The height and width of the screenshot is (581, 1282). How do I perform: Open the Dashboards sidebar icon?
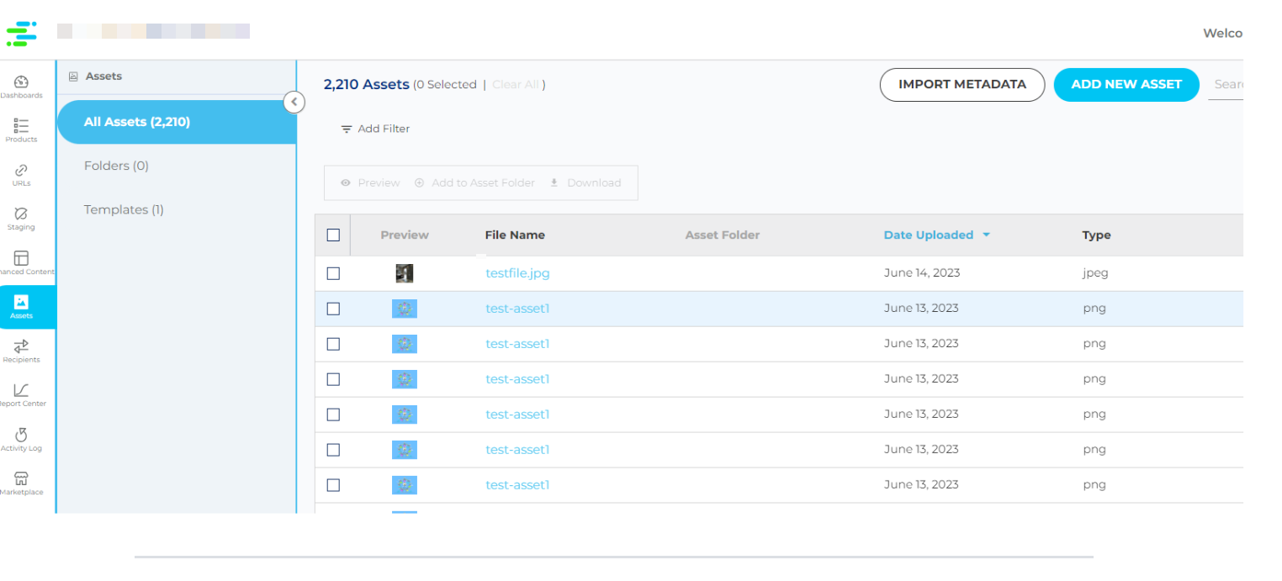[x=22, y=82]
